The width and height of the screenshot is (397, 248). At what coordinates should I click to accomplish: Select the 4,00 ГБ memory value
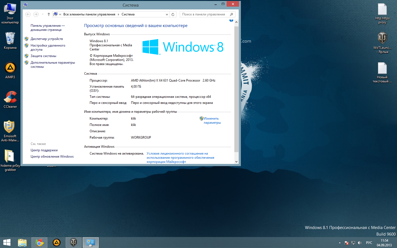click(136, 87)
